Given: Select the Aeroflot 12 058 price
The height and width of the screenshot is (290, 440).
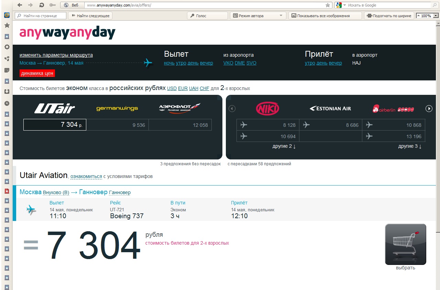Looking at the screenshot, I should pyautogui.click(x=180, y=125).
